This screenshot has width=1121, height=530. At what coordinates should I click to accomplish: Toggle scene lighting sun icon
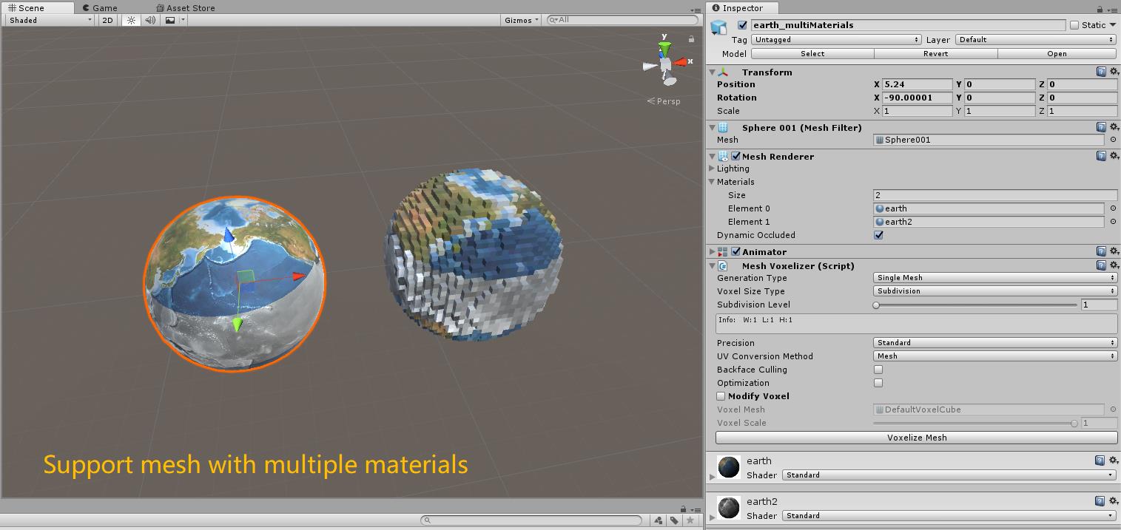coord(131,20)
